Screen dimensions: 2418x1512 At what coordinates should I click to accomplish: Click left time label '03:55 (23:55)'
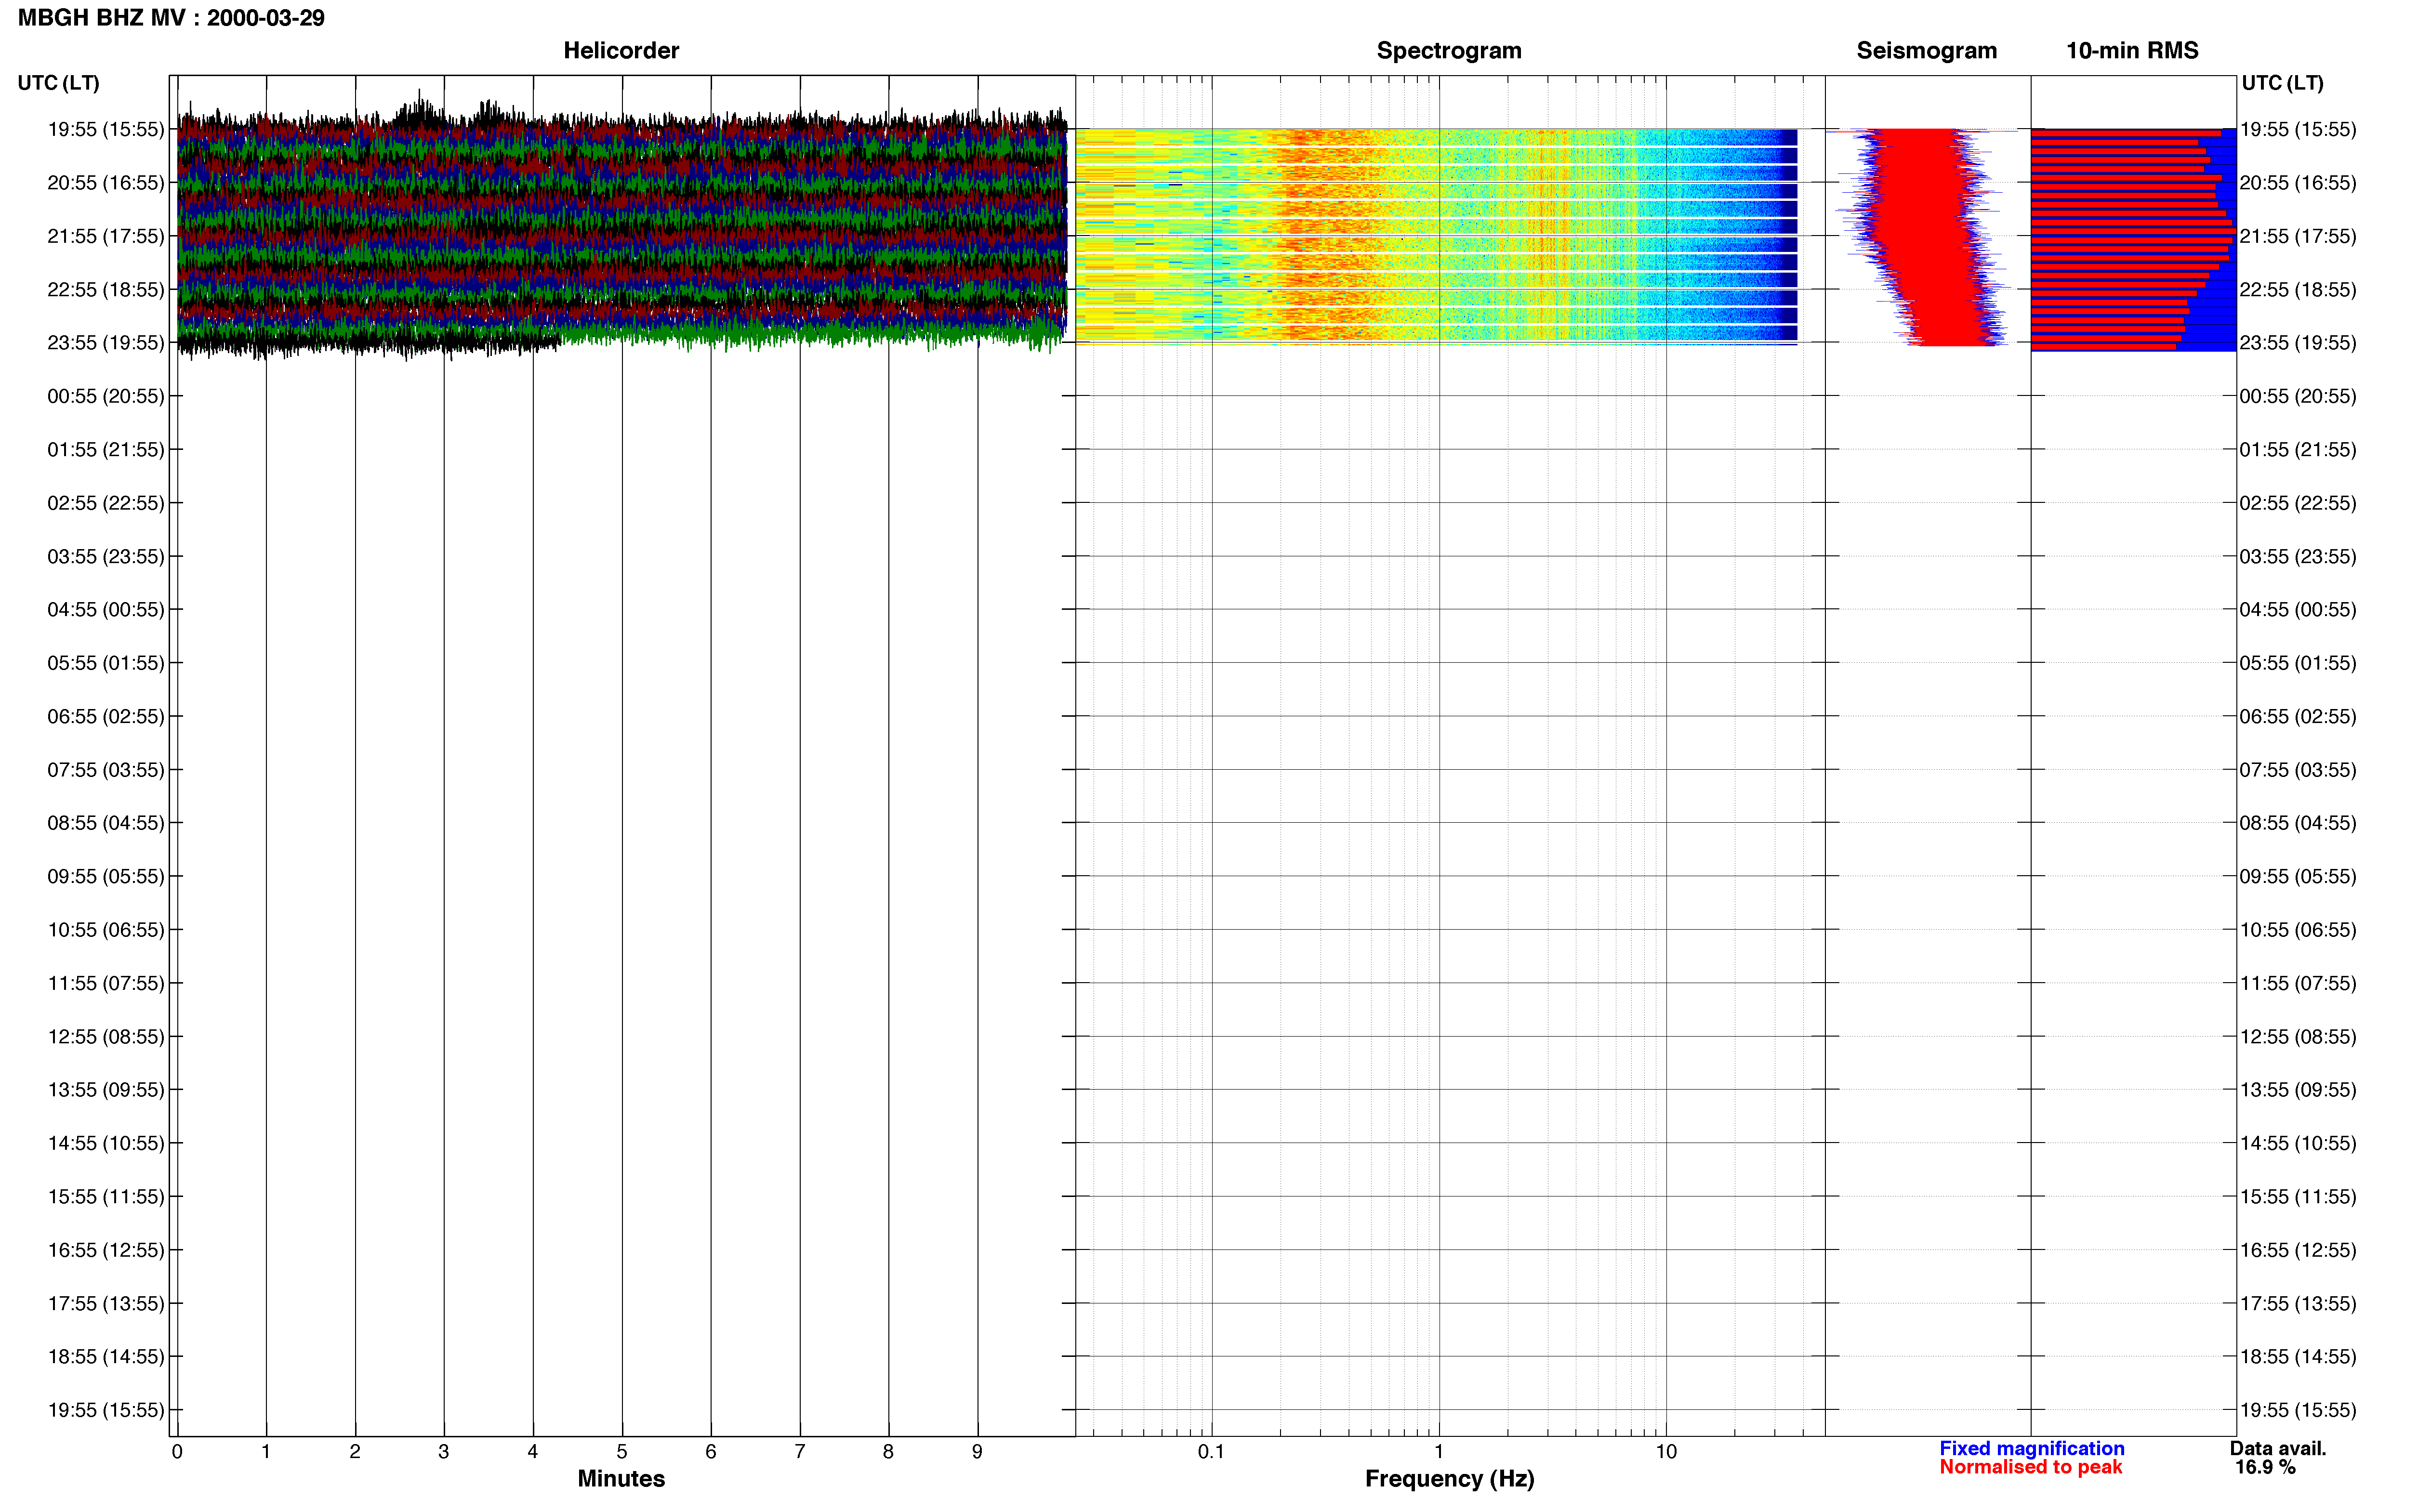point(106,556)
